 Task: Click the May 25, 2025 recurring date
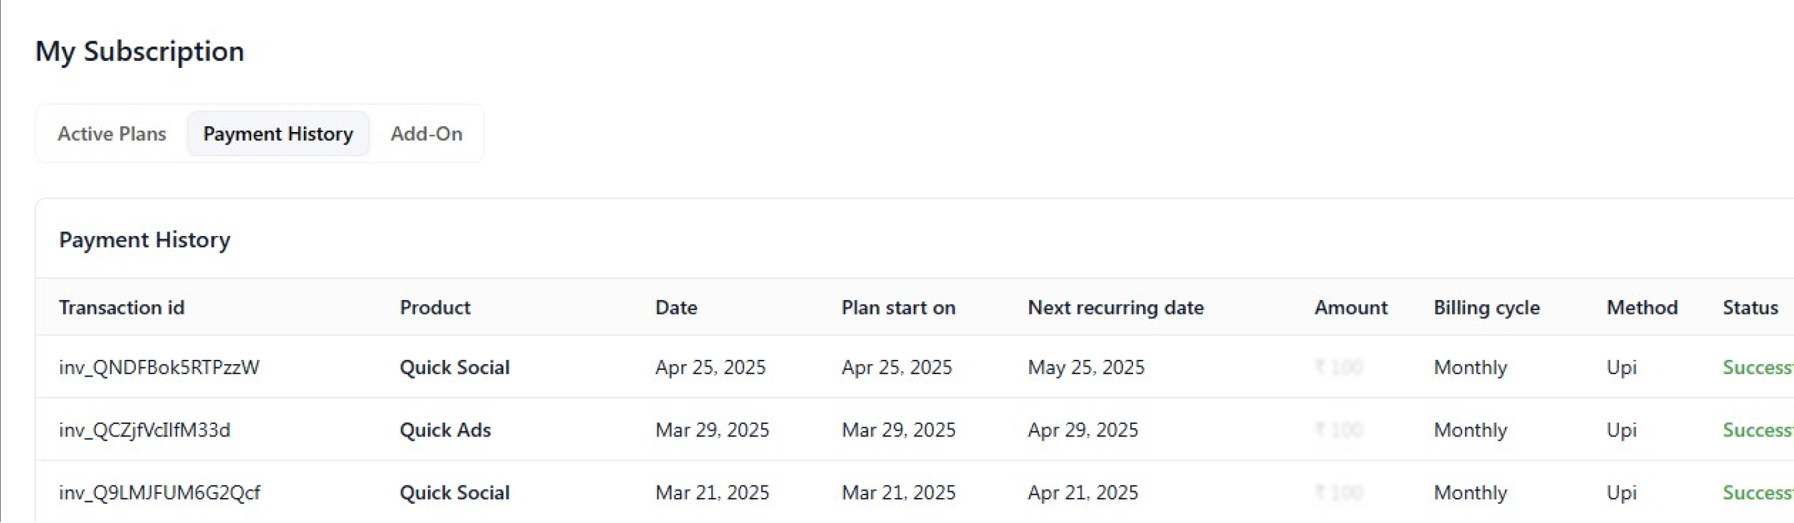(x=1086, y=368)
